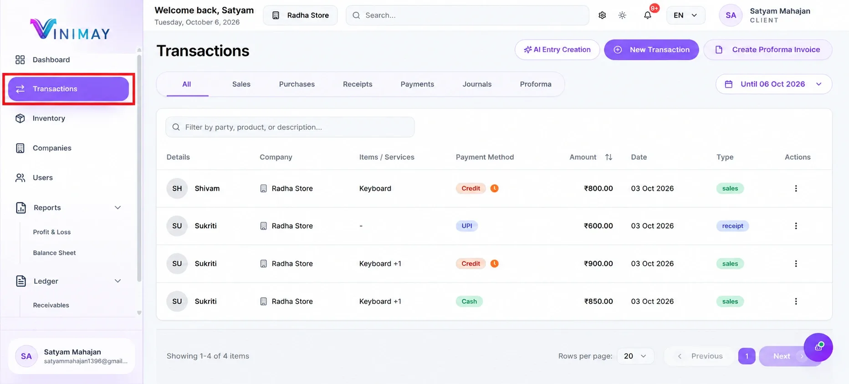Open Profit & Loss report

click(52, 232)
